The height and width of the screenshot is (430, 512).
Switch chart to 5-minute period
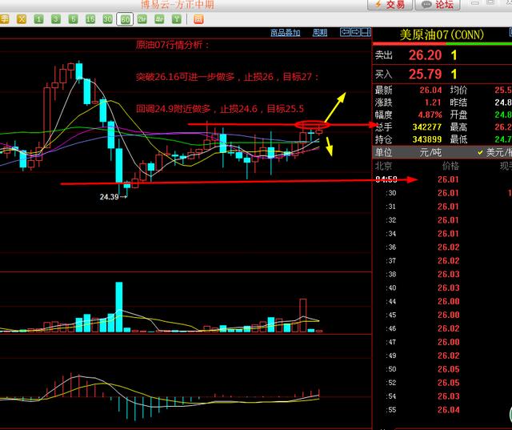tap(73, 19)
